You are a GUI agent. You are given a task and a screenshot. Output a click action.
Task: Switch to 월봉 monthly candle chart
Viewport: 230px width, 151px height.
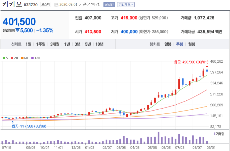point(191,44)
